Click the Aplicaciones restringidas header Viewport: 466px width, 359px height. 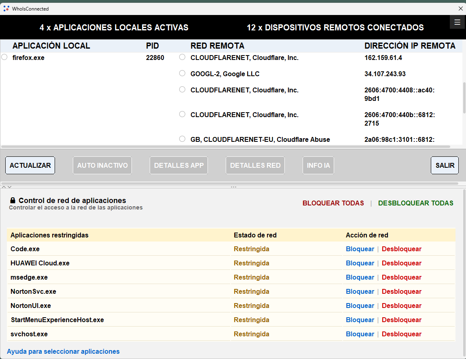(49, 235)
